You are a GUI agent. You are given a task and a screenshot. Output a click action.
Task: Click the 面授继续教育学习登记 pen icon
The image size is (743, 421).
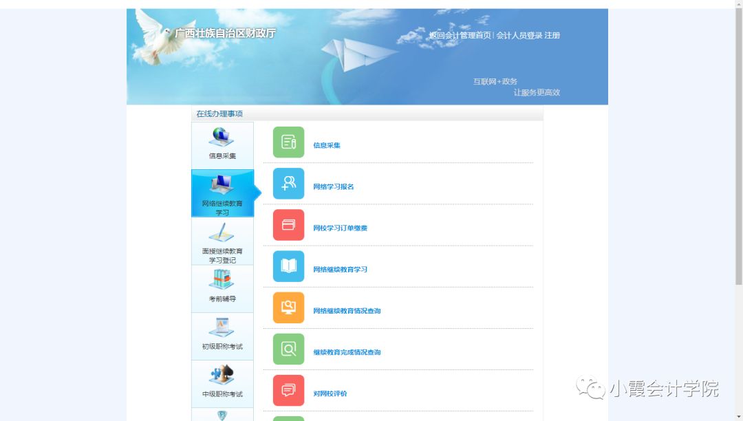coord(222,234)
